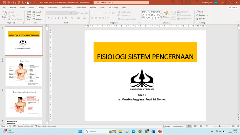Toggle bold formatting
The image size is (240, 135).
pyautogui.click(x=48, y=18)
